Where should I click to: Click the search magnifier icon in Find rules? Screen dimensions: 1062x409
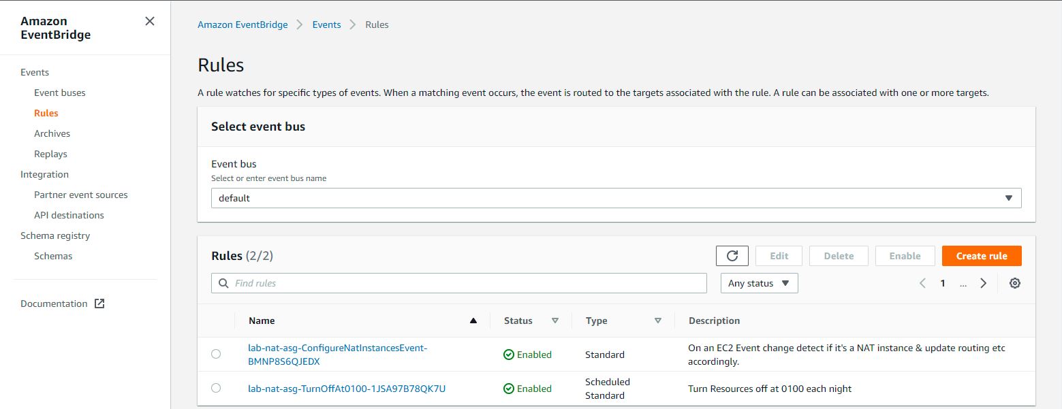pyautogui.click(x=223, y=283)
